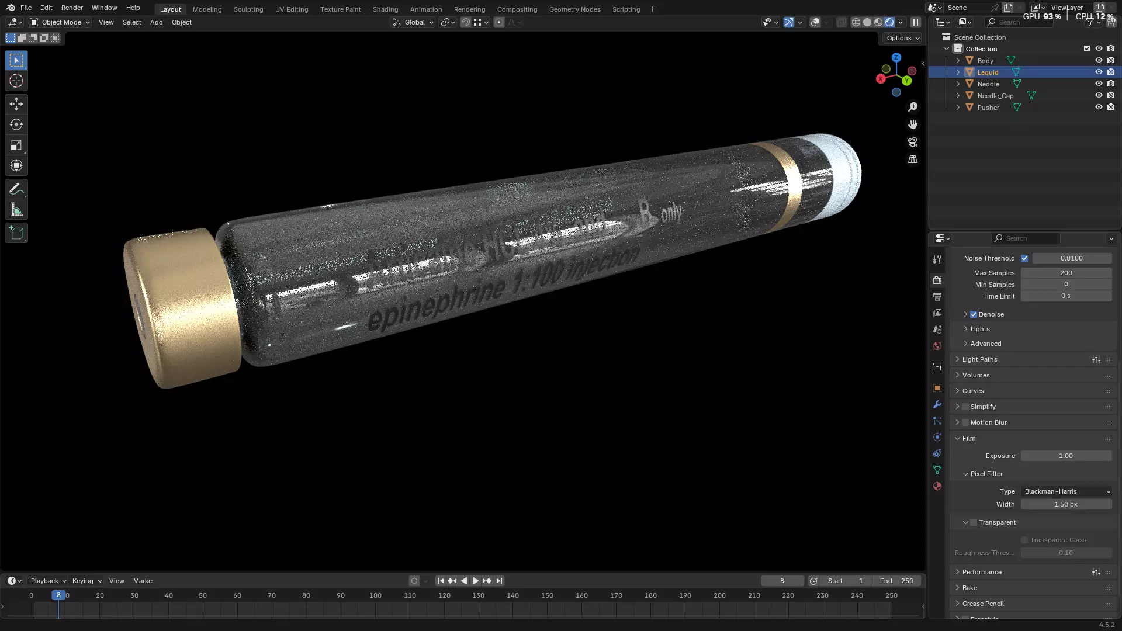Activate the Rotate tool

[16, 124]
